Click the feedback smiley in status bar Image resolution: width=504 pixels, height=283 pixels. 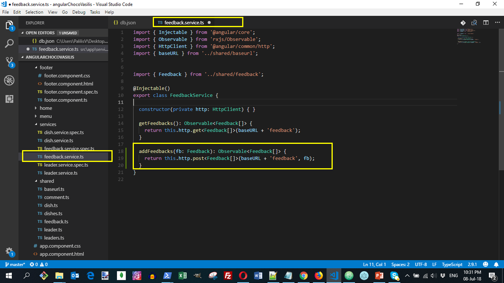click(485, 265)
